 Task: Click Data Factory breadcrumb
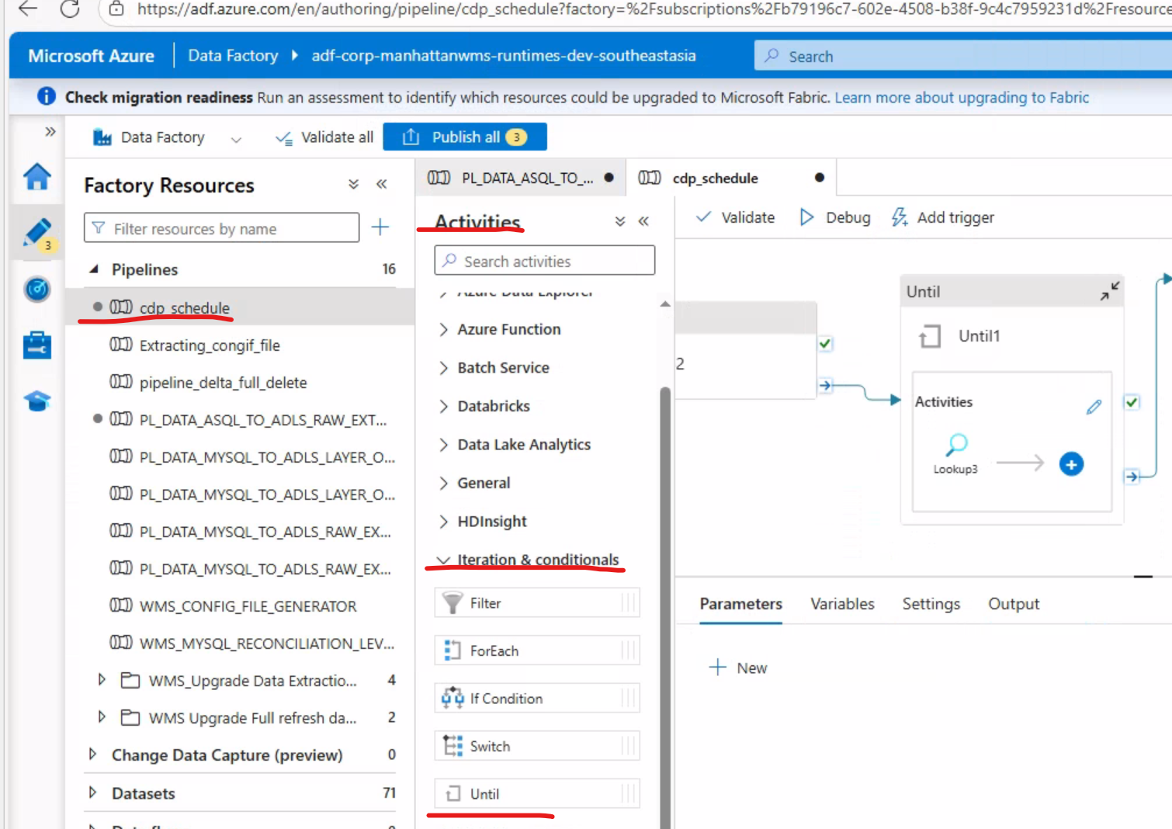coord(233,56)
